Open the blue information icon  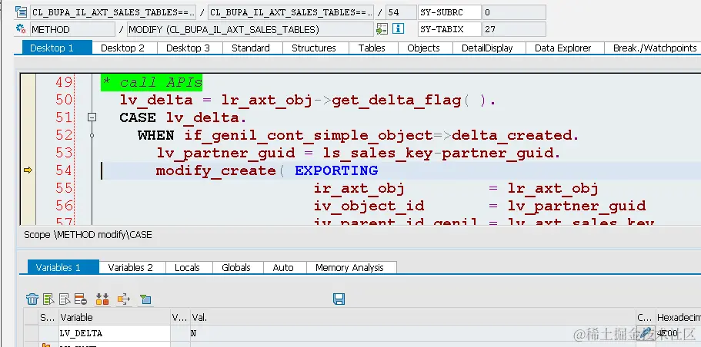pos(398,29)
